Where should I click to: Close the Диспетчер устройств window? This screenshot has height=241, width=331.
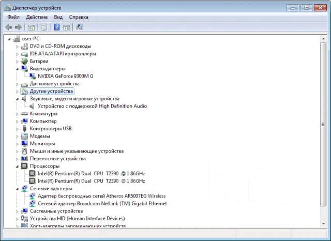click(x=320, y=8)
